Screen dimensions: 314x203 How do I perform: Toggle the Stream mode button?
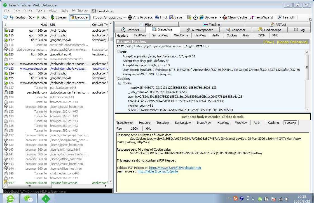tap(59, 17)
